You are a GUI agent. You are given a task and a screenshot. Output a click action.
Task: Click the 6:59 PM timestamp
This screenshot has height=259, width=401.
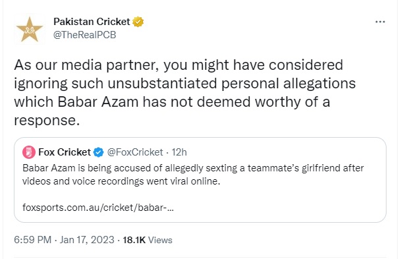pyautogui.click(x=33, y=240)
